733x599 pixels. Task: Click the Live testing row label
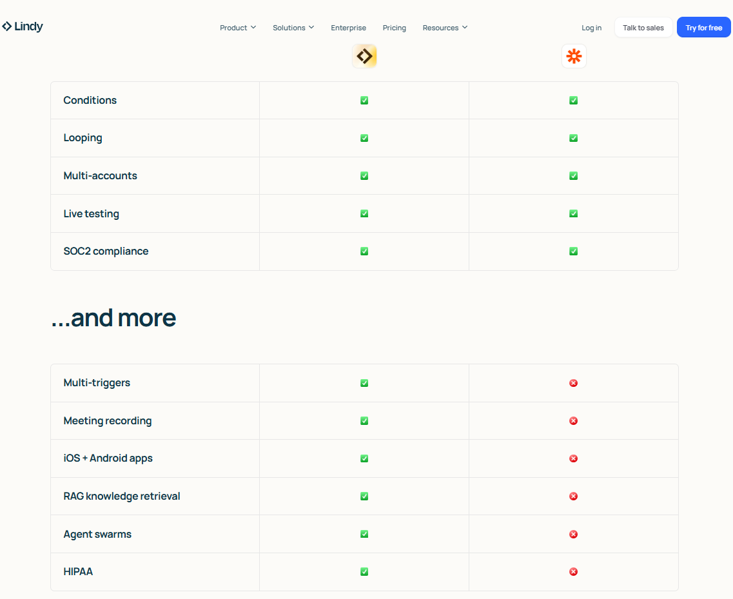(91, 213)
